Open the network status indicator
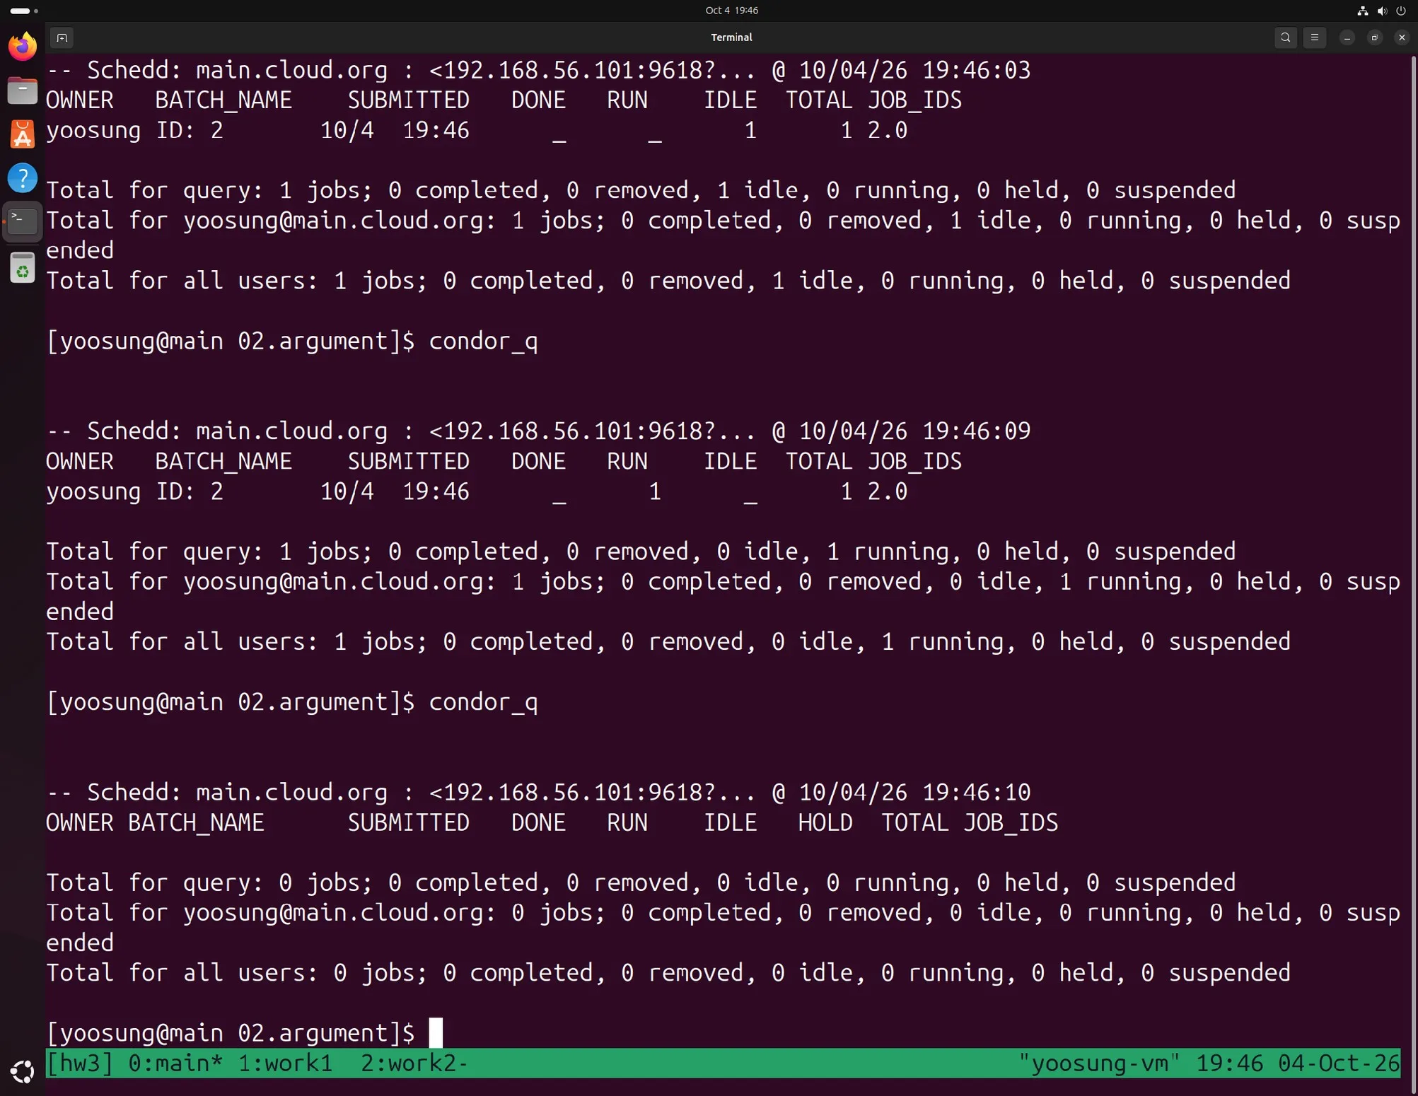Image resolution: width=1418 pixels, height=1096 pixels. click(x=1363, y=11)
